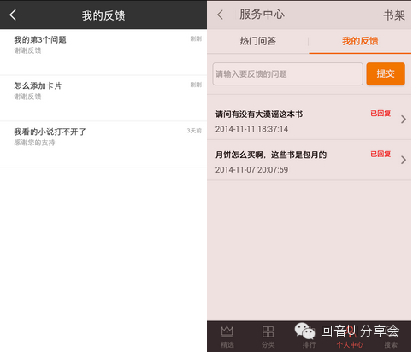Image resolution: width=413 pixels, height=352 pixels.
Task: Select the orange 我的反馈 tab
Action: click(360, 41)
